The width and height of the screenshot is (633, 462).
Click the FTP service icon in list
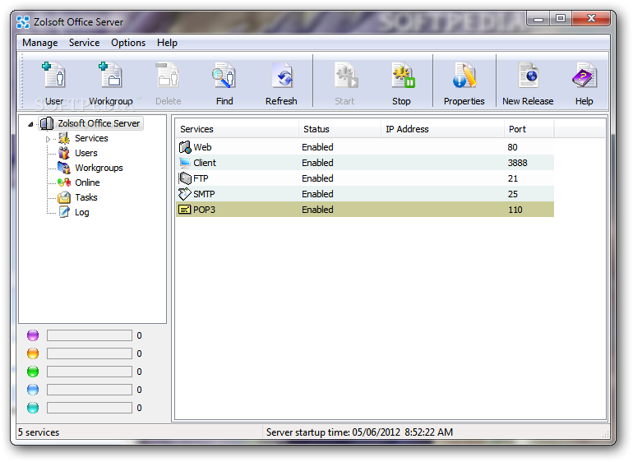click(185, 178)
